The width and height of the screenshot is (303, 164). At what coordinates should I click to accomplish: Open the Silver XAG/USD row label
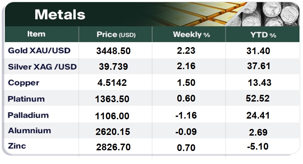42,67
